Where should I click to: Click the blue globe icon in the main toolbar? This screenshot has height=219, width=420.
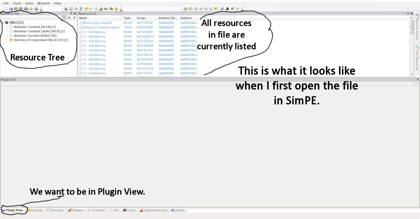tap(36, 9)
